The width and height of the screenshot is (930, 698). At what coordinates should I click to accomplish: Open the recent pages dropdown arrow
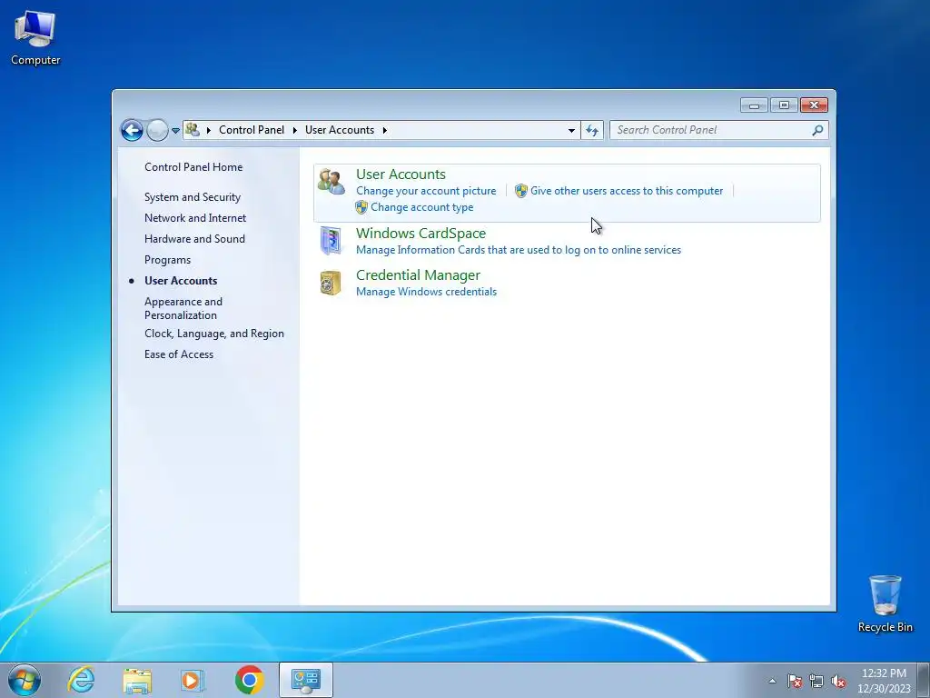[175, 131]
